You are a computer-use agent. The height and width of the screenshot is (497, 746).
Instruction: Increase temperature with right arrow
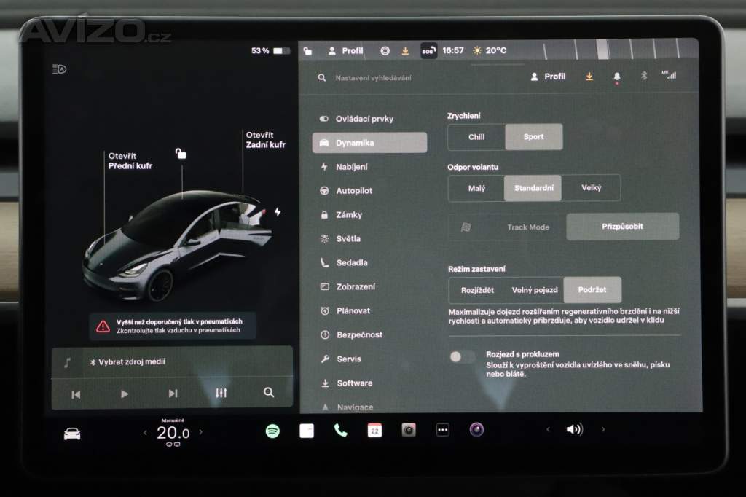click(201, 432)
